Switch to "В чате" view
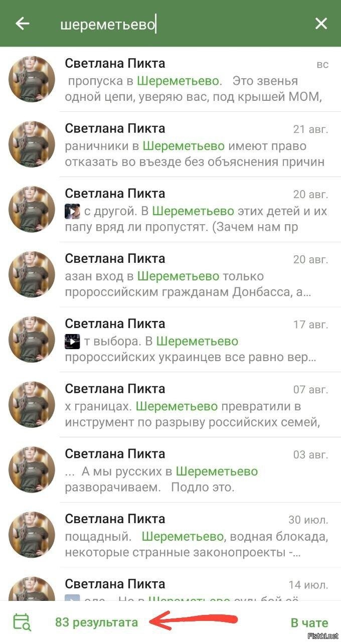 pos(309,623)
